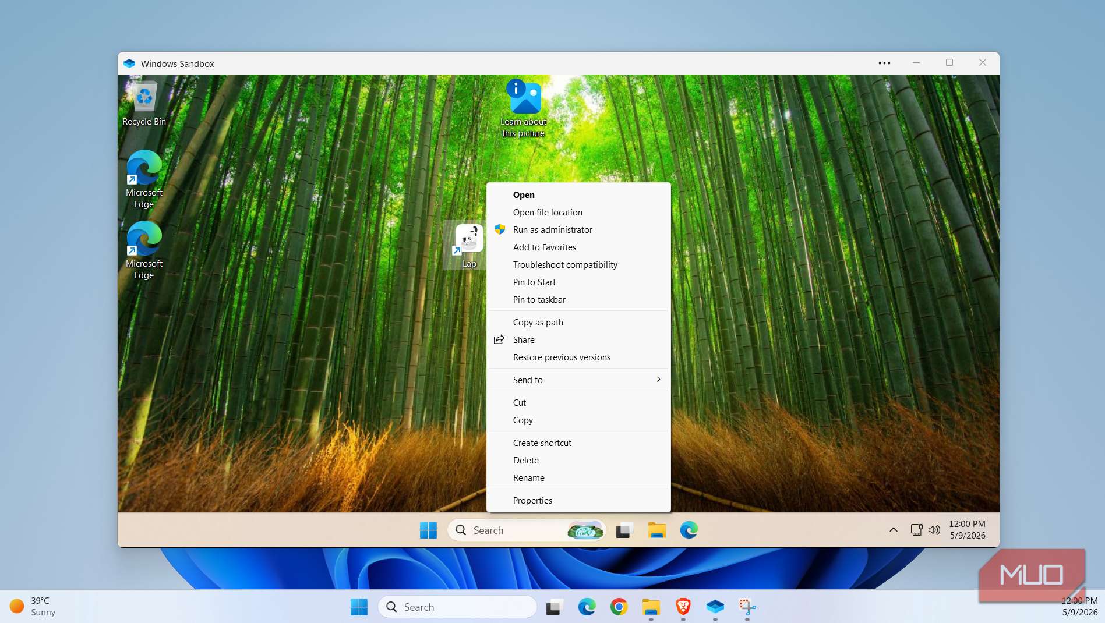Viewport: 1105px width, 623px height.
Task: Open Properties from the context menu
Action: pyautogui.click(x=578, y=501)
